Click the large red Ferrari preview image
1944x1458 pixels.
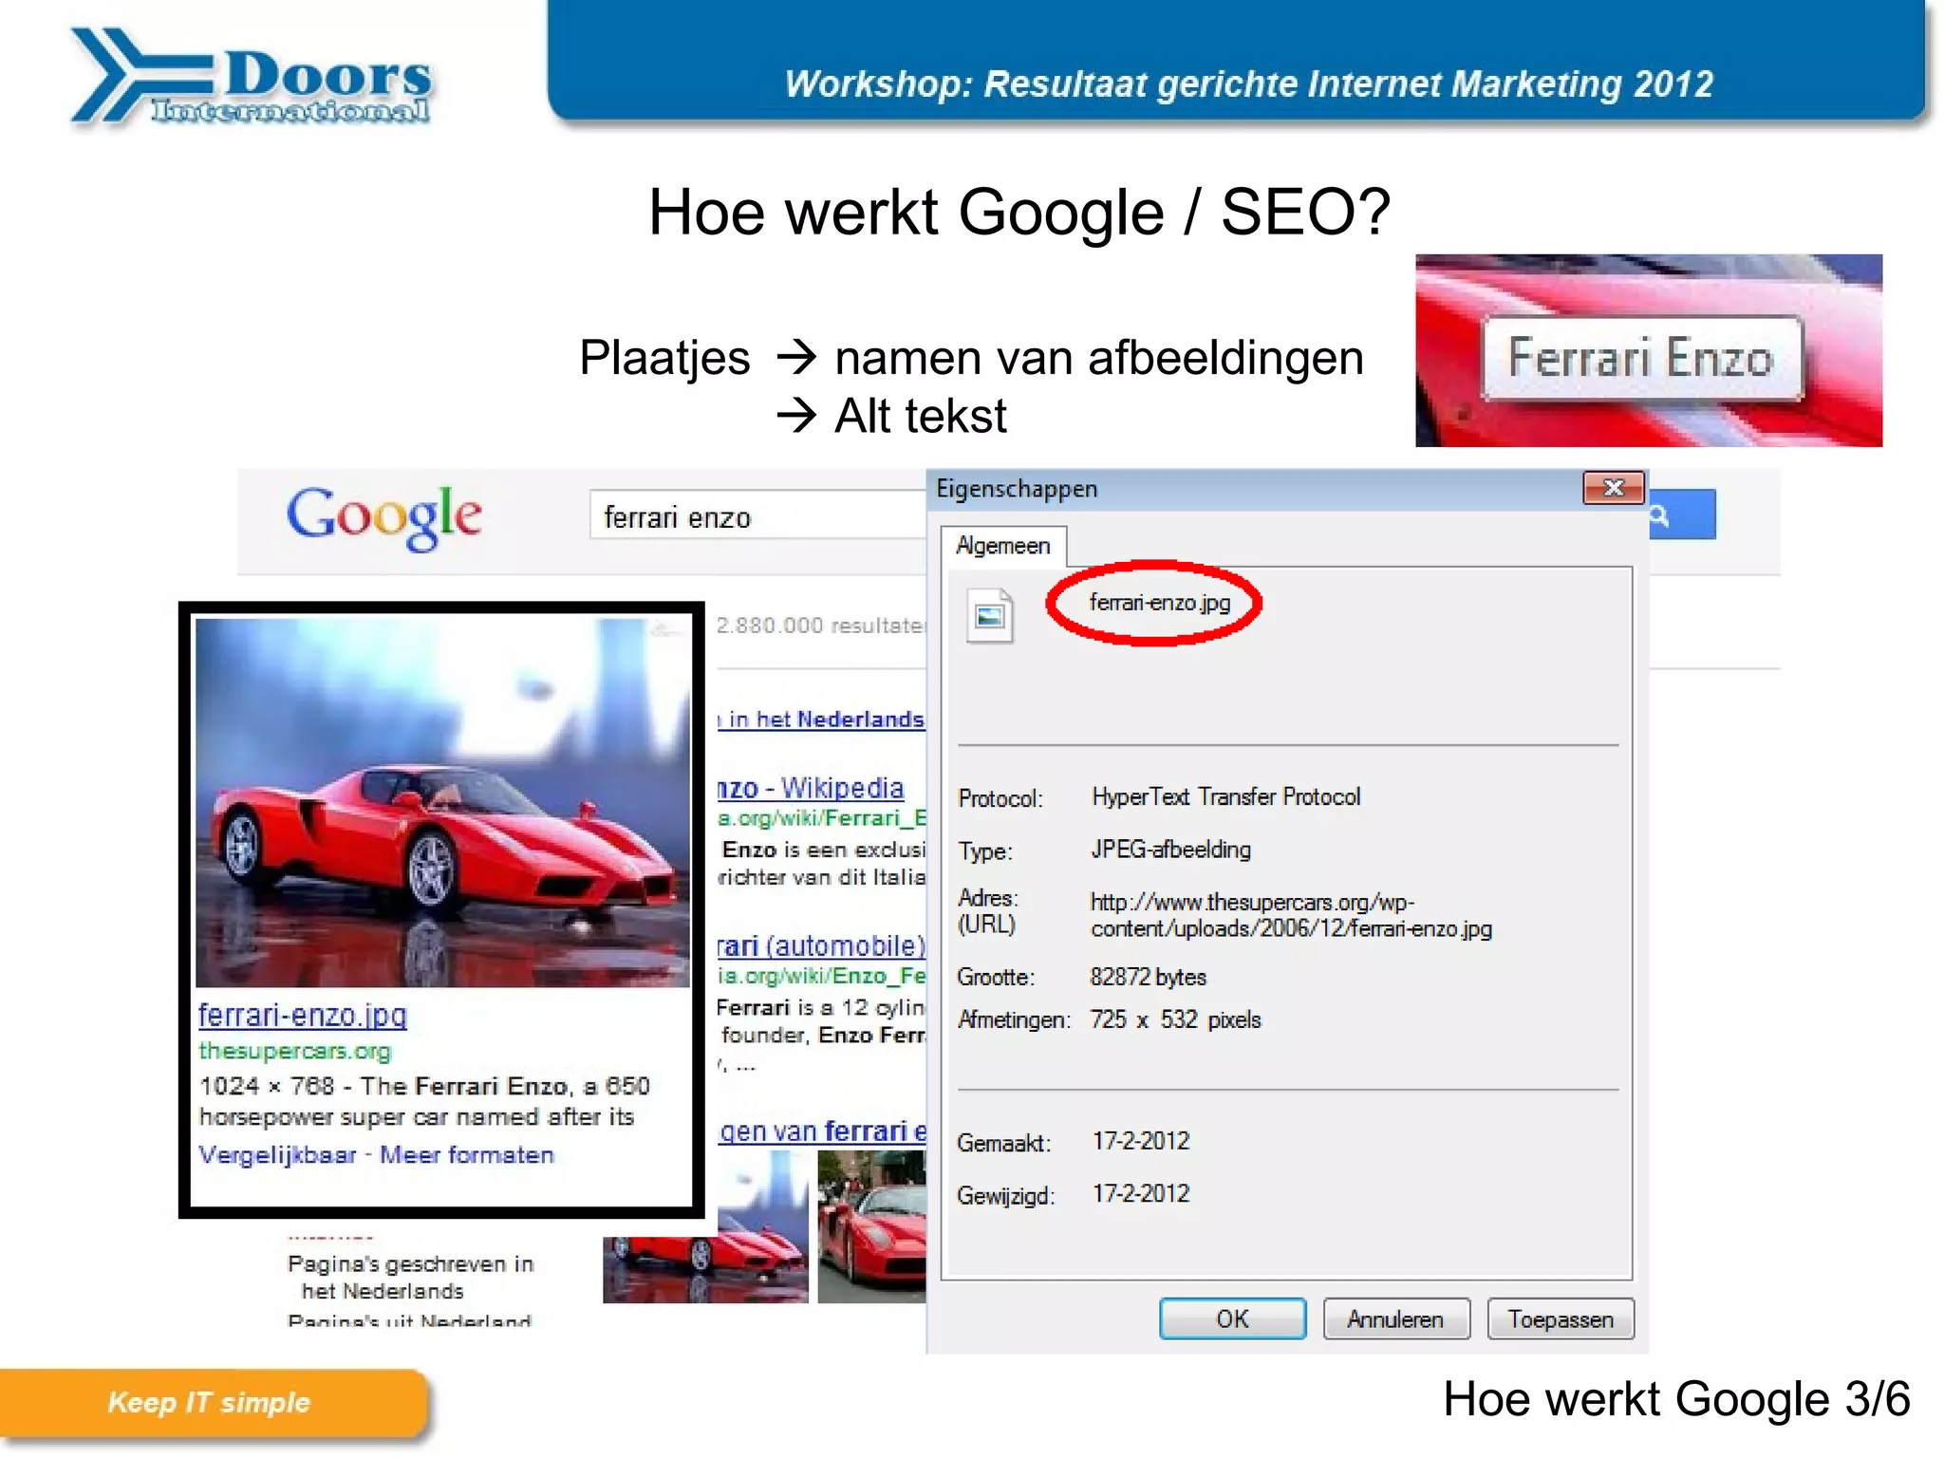point(442,803)
